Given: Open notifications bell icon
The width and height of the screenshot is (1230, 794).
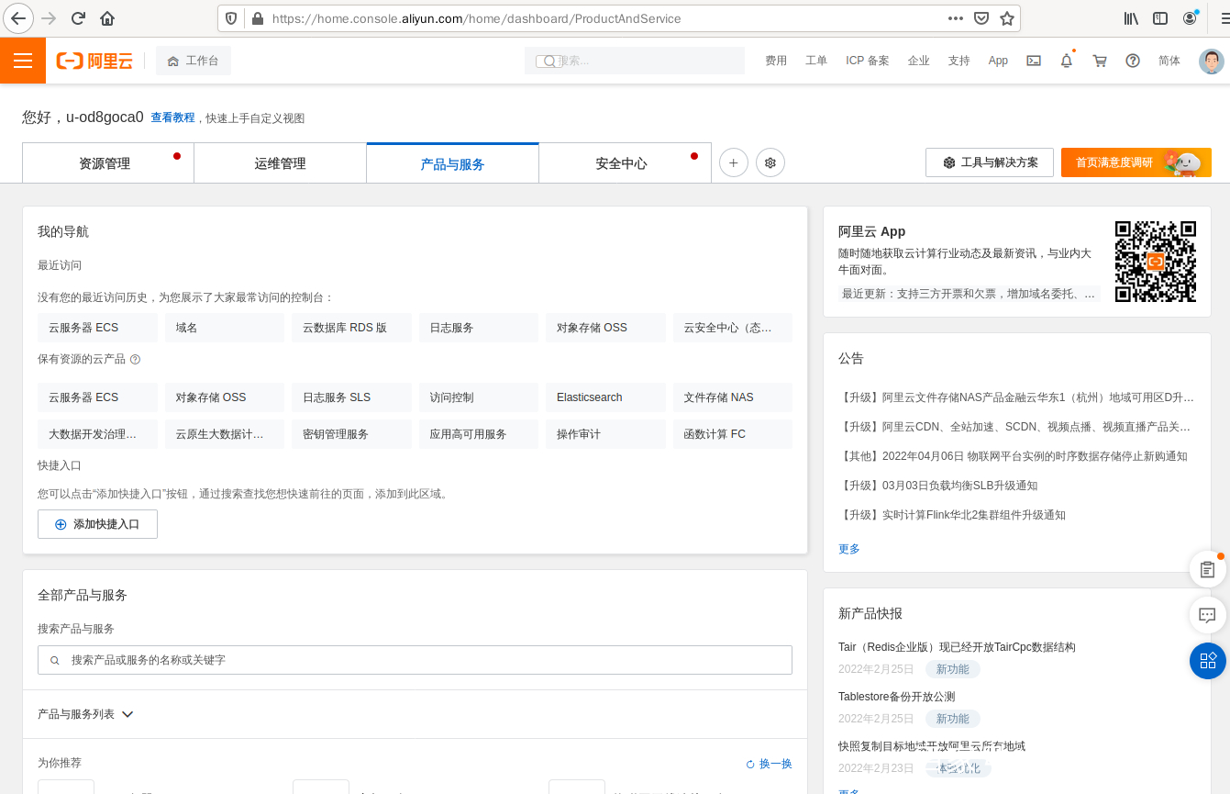Looking at the screenshot, I should [1067, 61].
